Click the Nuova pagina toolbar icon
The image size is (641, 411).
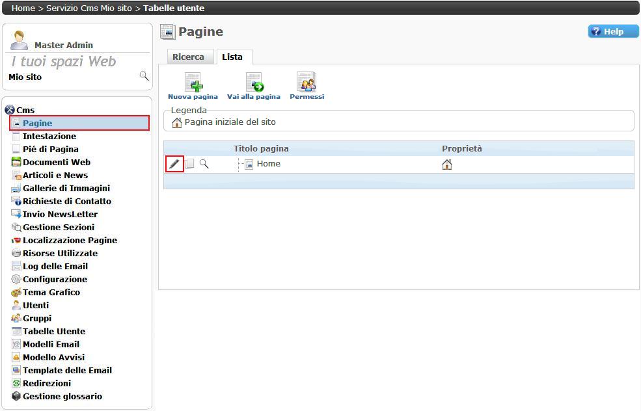(193, 83)
